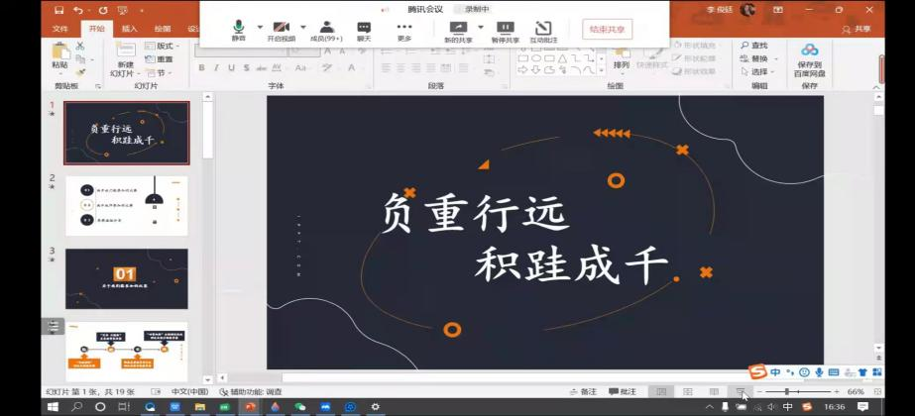Switch to the Insert (插入) ribbon tab
915x416 pixels.
pyautogui.click(x=129, y=29)
